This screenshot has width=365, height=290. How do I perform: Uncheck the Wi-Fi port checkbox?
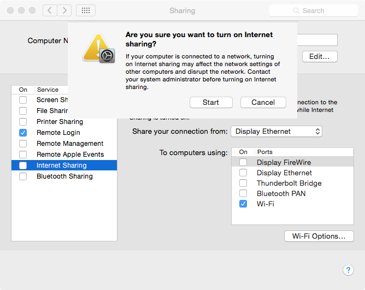[243, 204]
